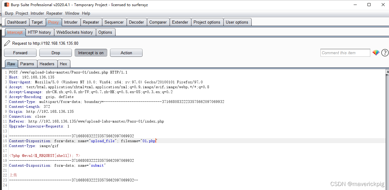
Task: Switch to the Repeater tab
Action: (91, 22)
